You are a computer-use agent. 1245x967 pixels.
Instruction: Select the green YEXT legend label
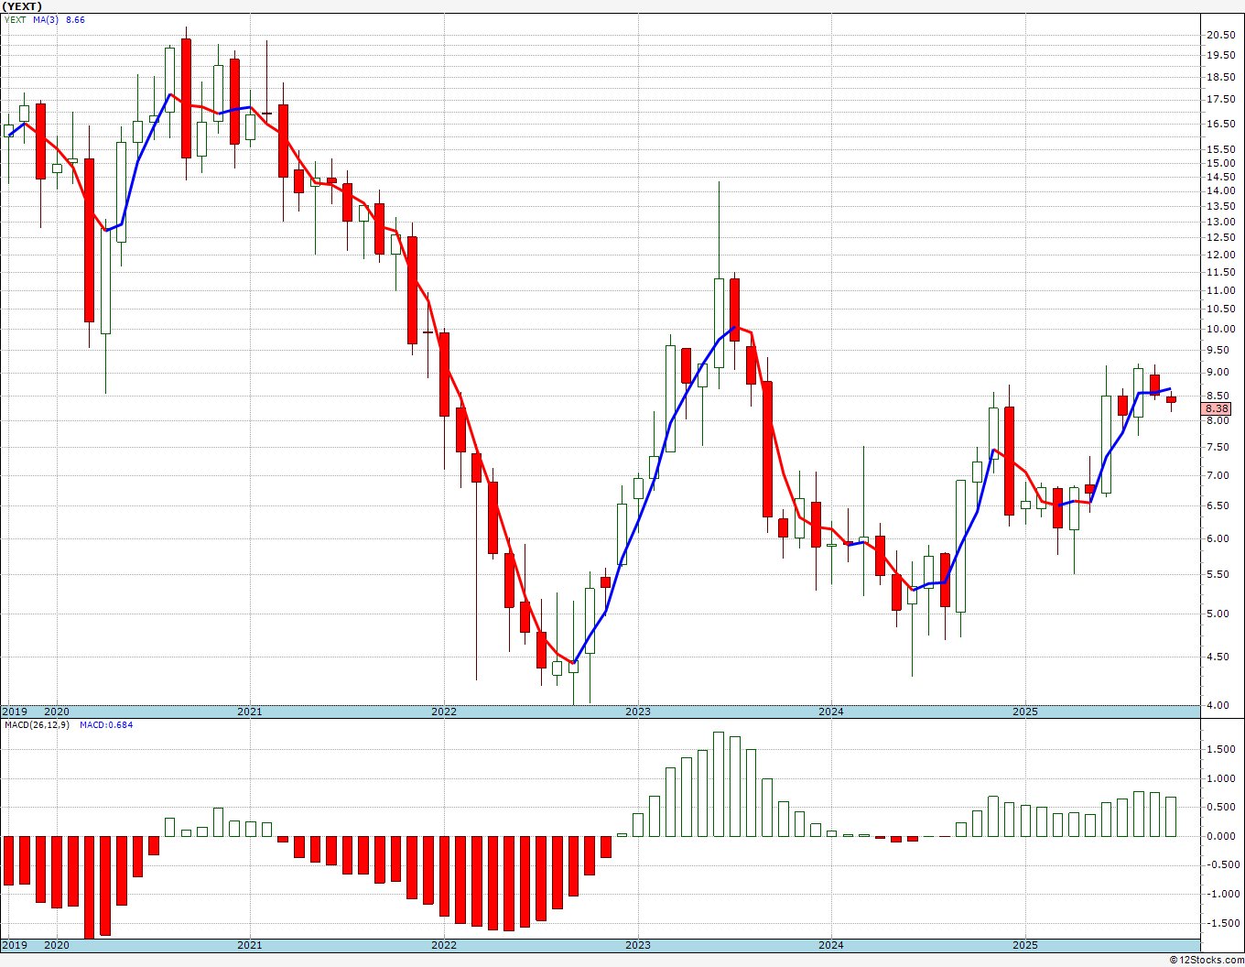click(x=16, y=19)
